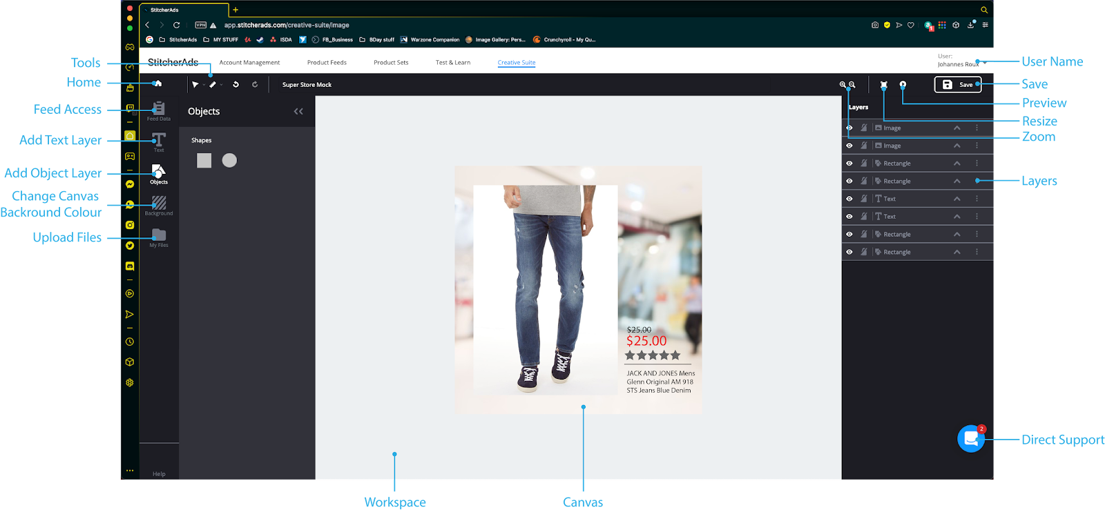
Task: Open the Feed Data panel
Action: pyautogui.click(x=159, y=110)
